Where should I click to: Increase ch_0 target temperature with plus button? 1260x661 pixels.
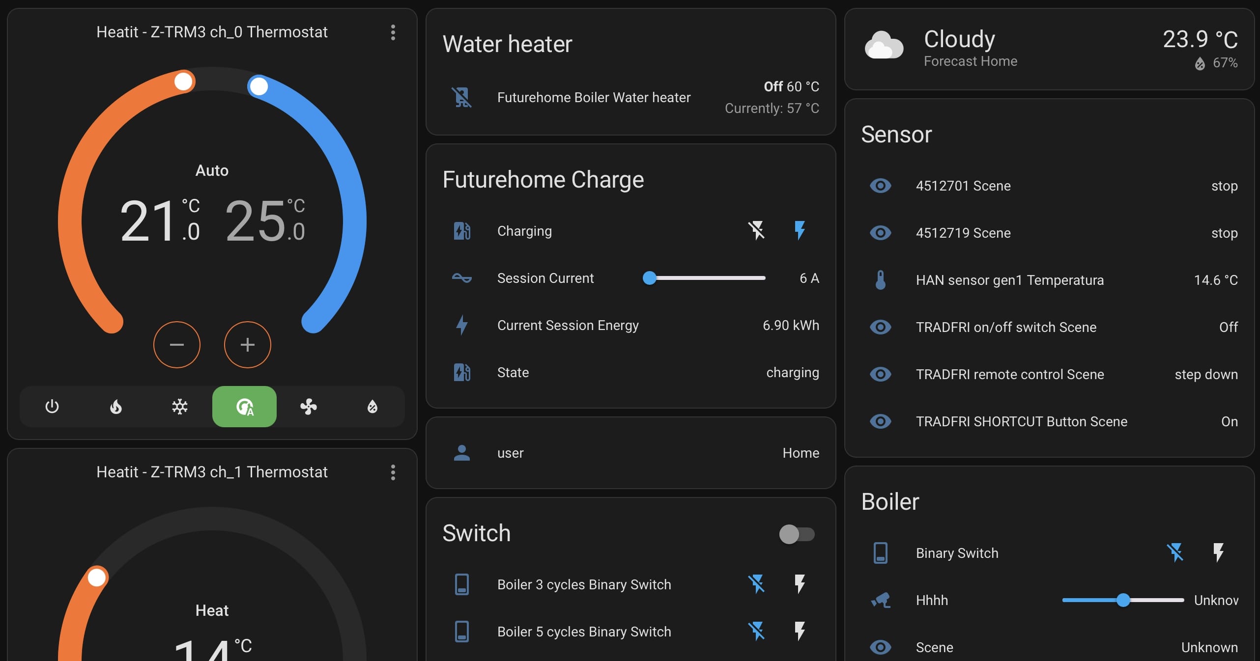247,345
